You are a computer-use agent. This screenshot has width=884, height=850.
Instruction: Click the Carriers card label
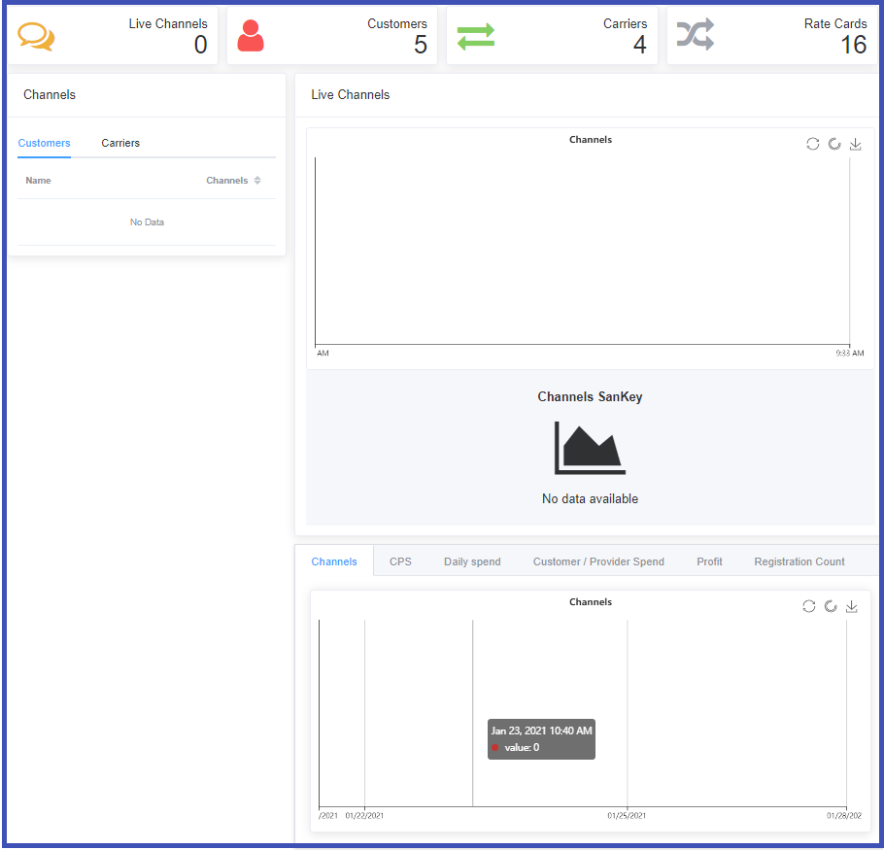(x=626, y=23)
